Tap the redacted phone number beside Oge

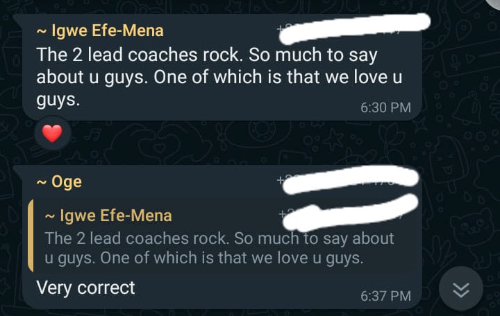click(x=350, y=179)
